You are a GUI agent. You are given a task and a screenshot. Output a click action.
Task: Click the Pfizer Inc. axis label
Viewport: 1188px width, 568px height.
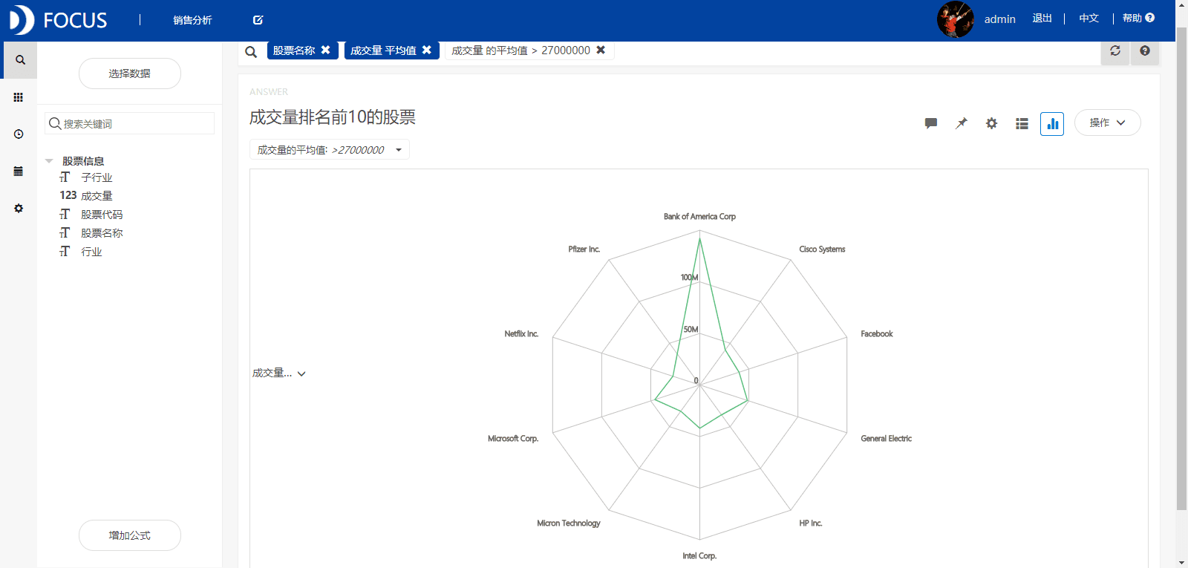click(x=584, y=249)
